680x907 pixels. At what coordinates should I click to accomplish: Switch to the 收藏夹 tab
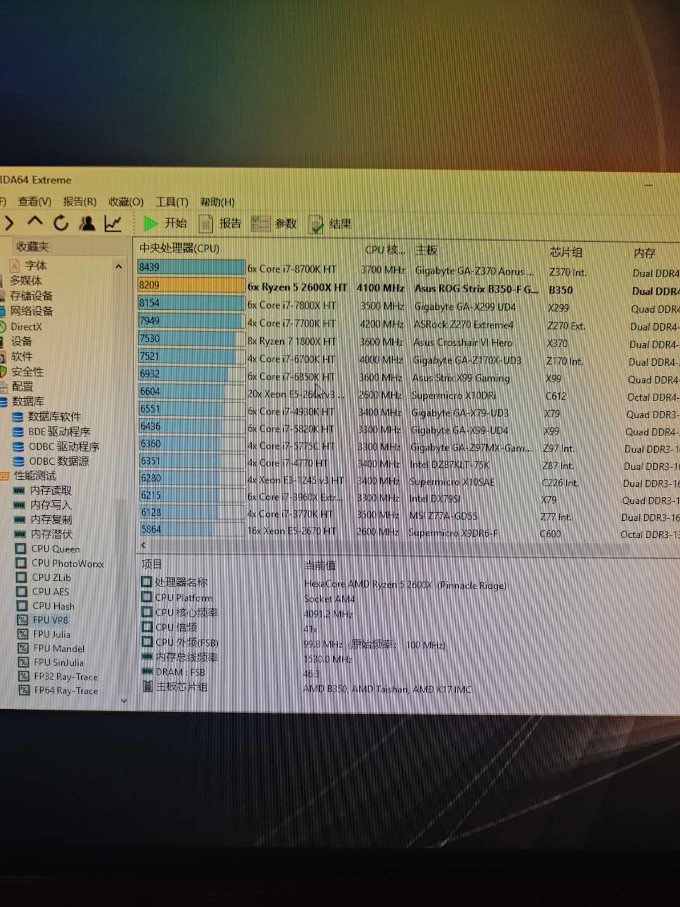coord(33,246)
